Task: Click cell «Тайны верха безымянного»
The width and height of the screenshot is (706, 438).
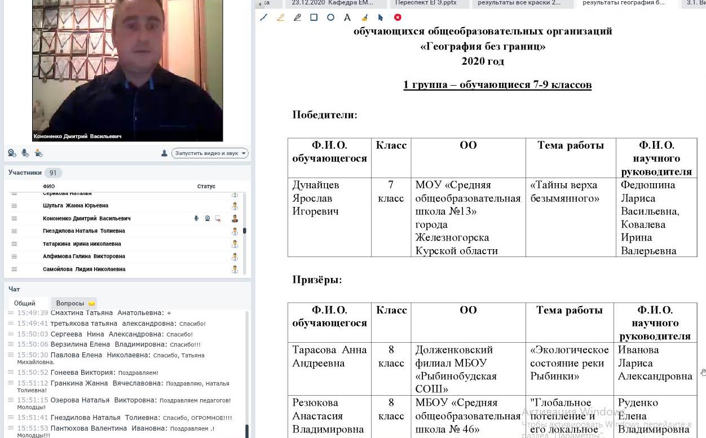Action: 571,218
